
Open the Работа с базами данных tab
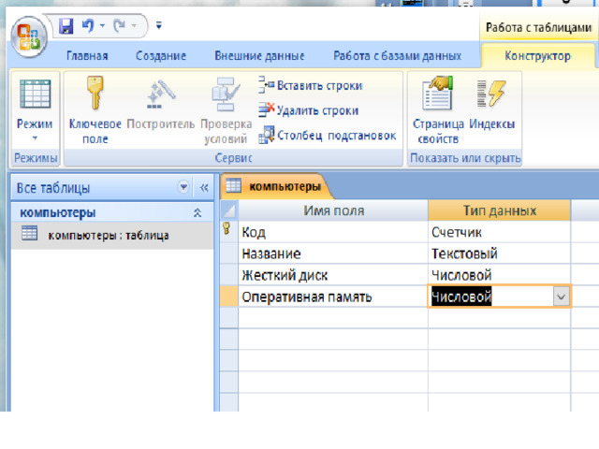tap(397, 56)
